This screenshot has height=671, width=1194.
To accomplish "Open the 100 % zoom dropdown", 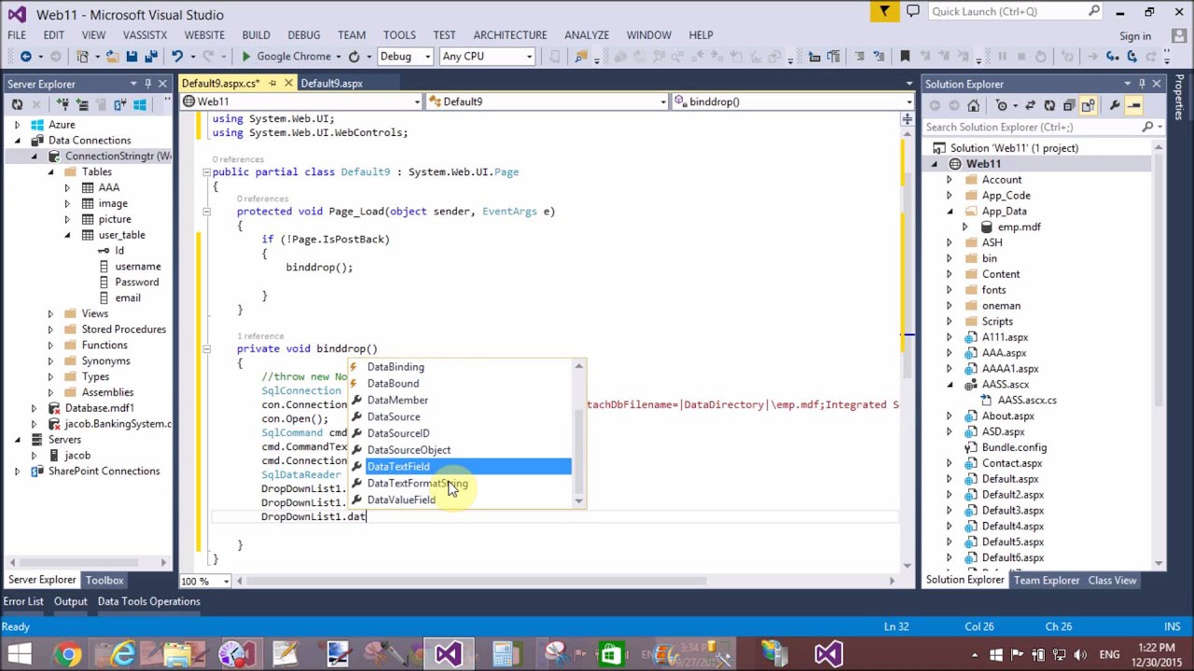I will (x=204, y=581).
